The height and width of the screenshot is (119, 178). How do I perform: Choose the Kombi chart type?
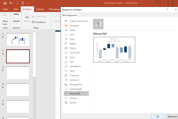(66, 103)
